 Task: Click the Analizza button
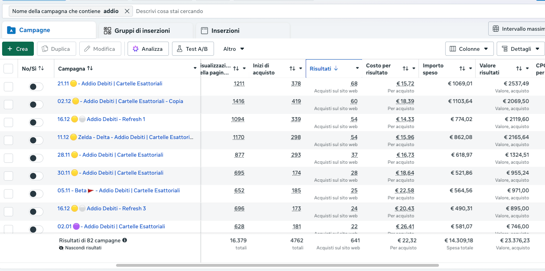tap(148, 49)
